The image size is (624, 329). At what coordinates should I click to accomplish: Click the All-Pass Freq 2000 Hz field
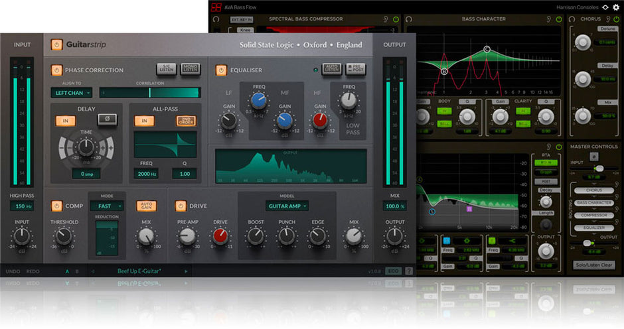(x=147, y=174)
